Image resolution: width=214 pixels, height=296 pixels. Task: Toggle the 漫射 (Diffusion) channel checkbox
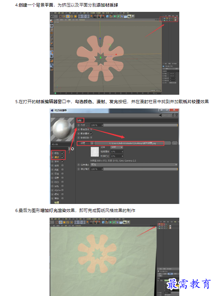[x=63, y=157]
